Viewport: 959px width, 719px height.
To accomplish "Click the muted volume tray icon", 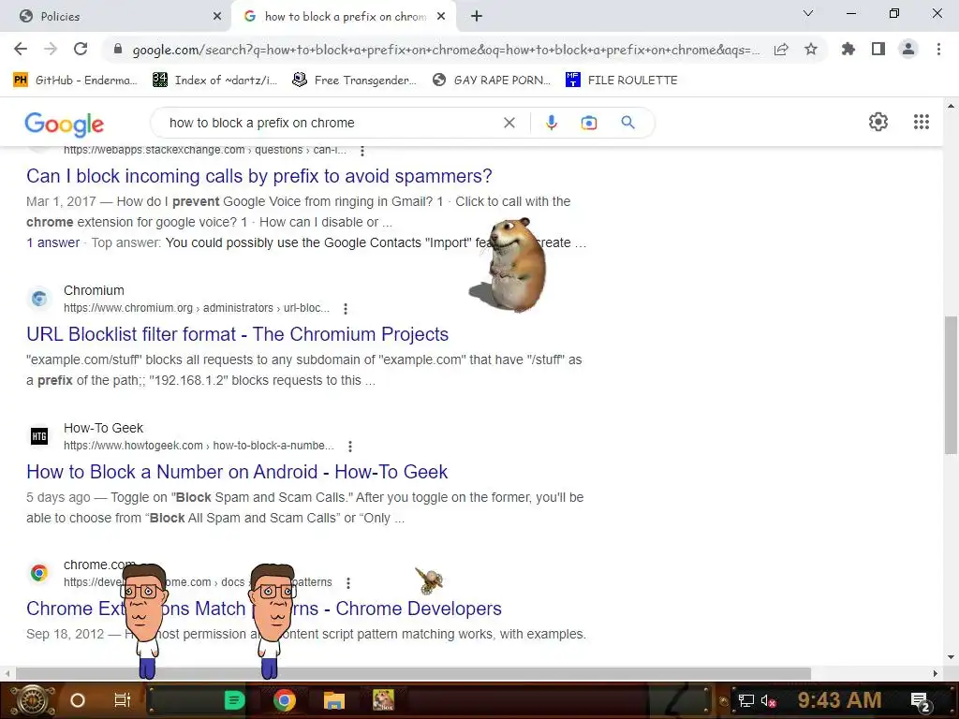I will (x=768, y=700).
